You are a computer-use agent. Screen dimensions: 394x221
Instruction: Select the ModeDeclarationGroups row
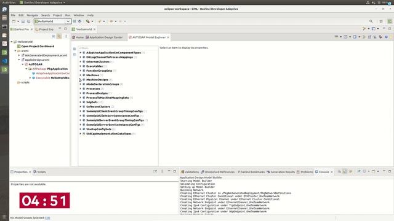point(103,84)
